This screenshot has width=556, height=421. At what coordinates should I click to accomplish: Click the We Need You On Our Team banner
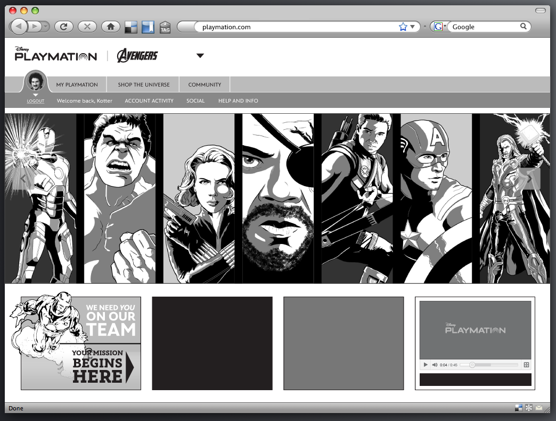pos(111,321)
